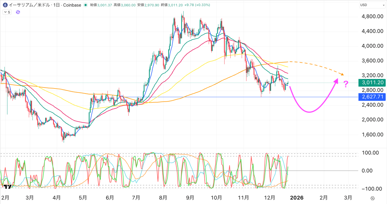This screenshot has width=387, height=204.
Task: Click the Ethereum logo icon
Action: [5, 5]
